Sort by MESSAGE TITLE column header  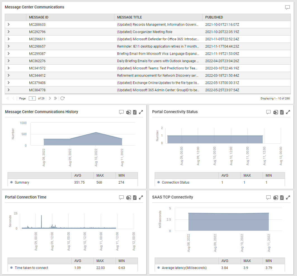[158, 17]
